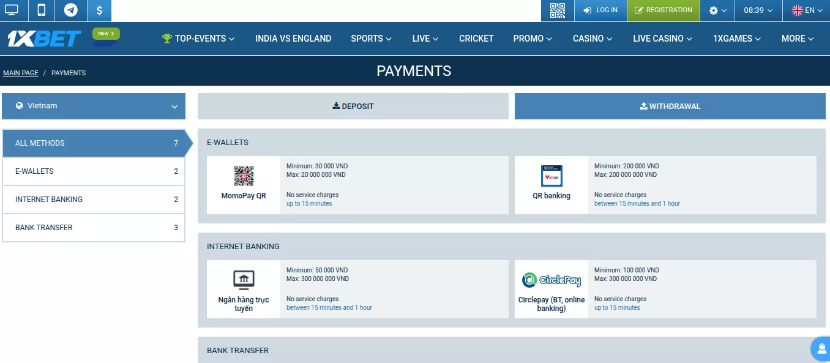The height and width of the screenshot is (363, 830).
Task: Select BANK TRANSFER filter in sidebar
Action: coord(94,228)
